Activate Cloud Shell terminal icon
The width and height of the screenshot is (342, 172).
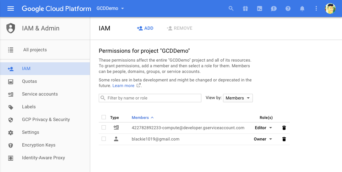[260, 8]
